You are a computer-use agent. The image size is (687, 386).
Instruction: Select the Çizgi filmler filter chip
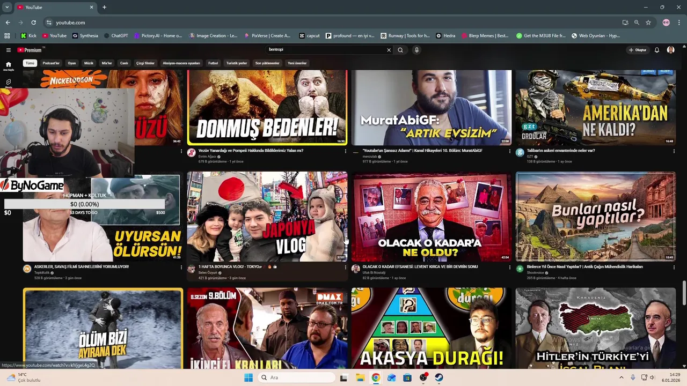[x=145, y=63]
